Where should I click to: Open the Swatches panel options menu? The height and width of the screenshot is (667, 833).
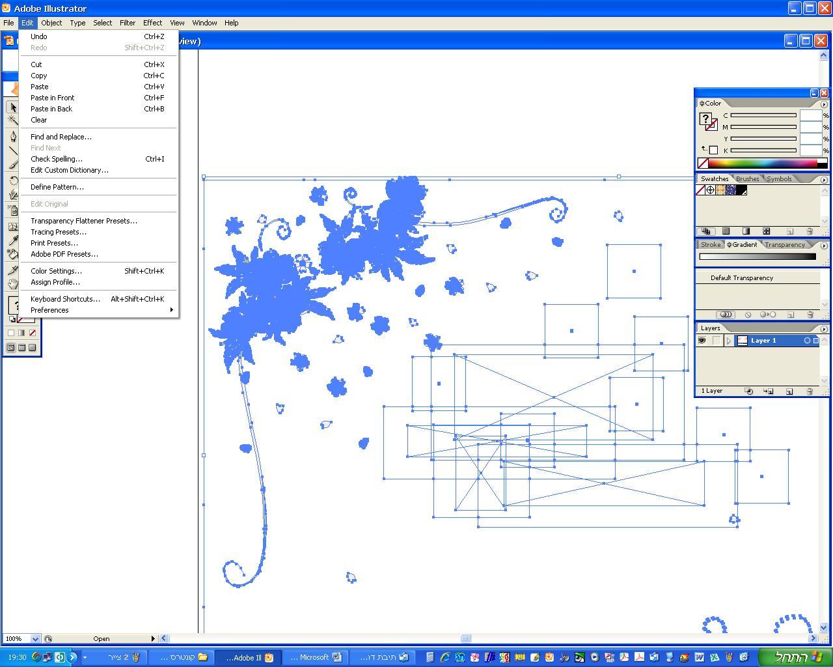824,180
